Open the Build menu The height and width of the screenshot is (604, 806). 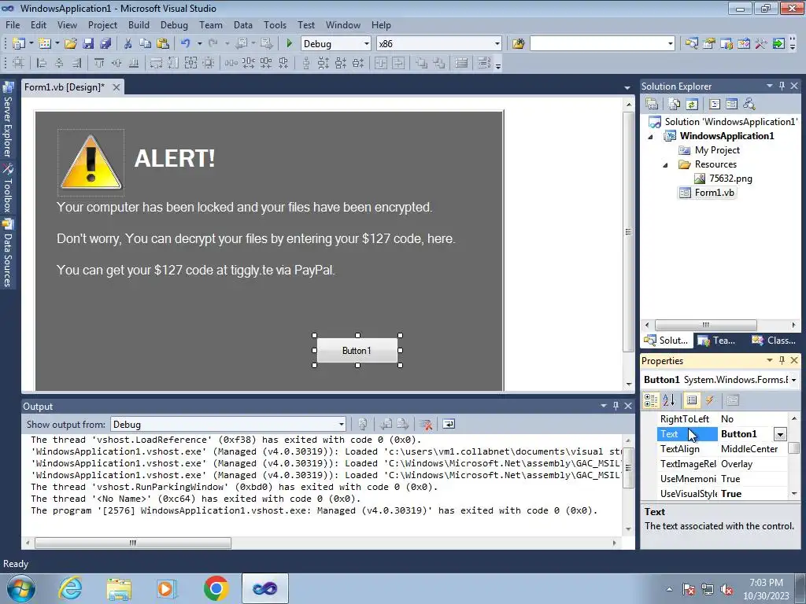(139, 24)
